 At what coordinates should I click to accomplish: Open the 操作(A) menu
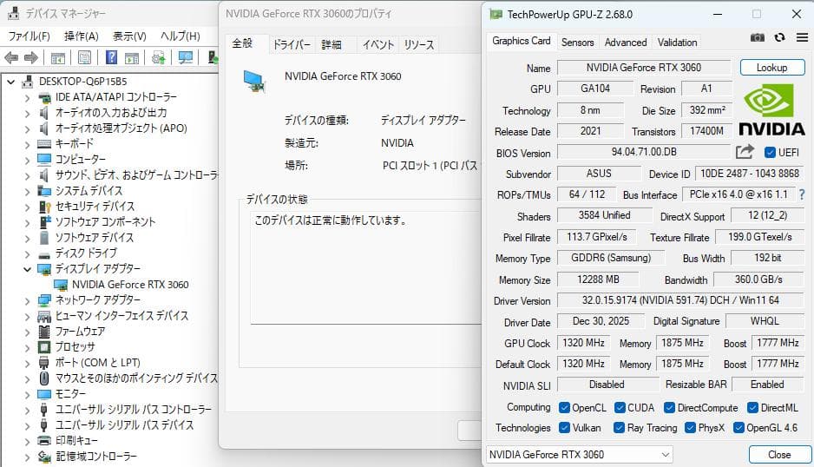81,36
